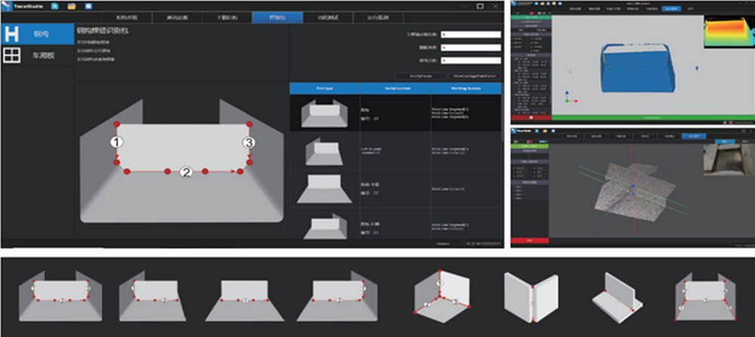Select weld seam marker 1 in the diagram
Screen dimensions: 755x337
(x=118, y=142)
